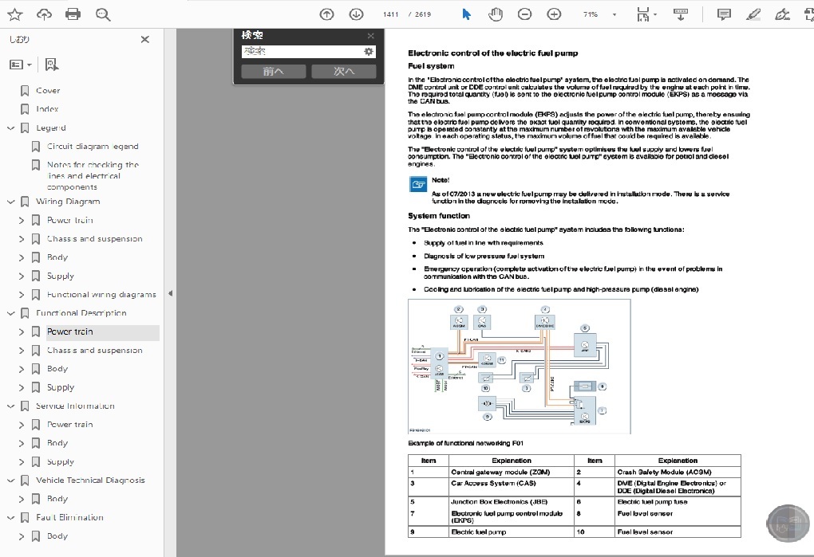Expand Functional wiring diagrams bookmark
Viewport: 814px width, 557px height.
tap(22, 295)
